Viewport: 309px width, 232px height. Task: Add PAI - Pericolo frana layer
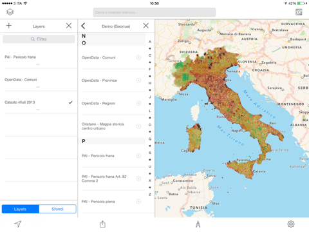pyautogui.click(x=138, y=155)
